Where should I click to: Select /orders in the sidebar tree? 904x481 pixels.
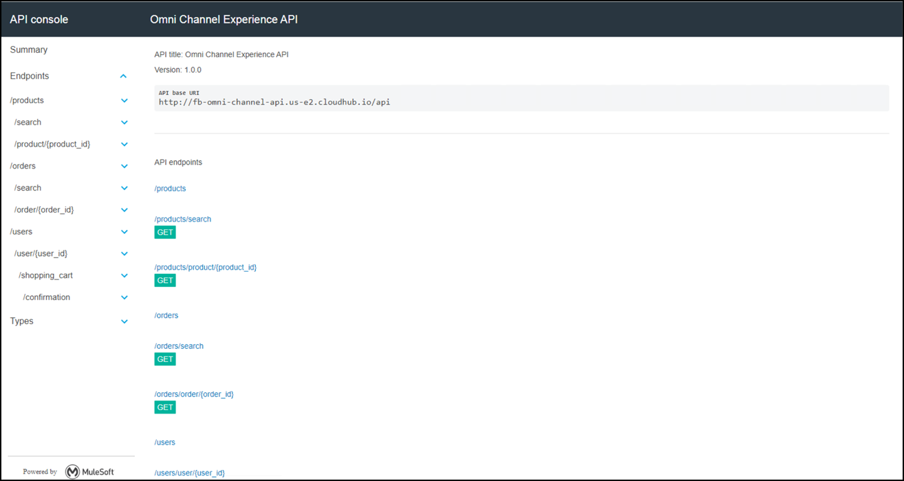[x=23, y=166]
